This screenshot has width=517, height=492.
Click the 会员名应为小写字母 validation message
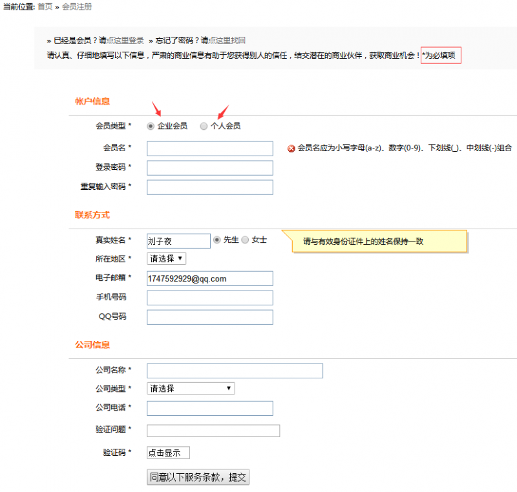coord(405,148)
